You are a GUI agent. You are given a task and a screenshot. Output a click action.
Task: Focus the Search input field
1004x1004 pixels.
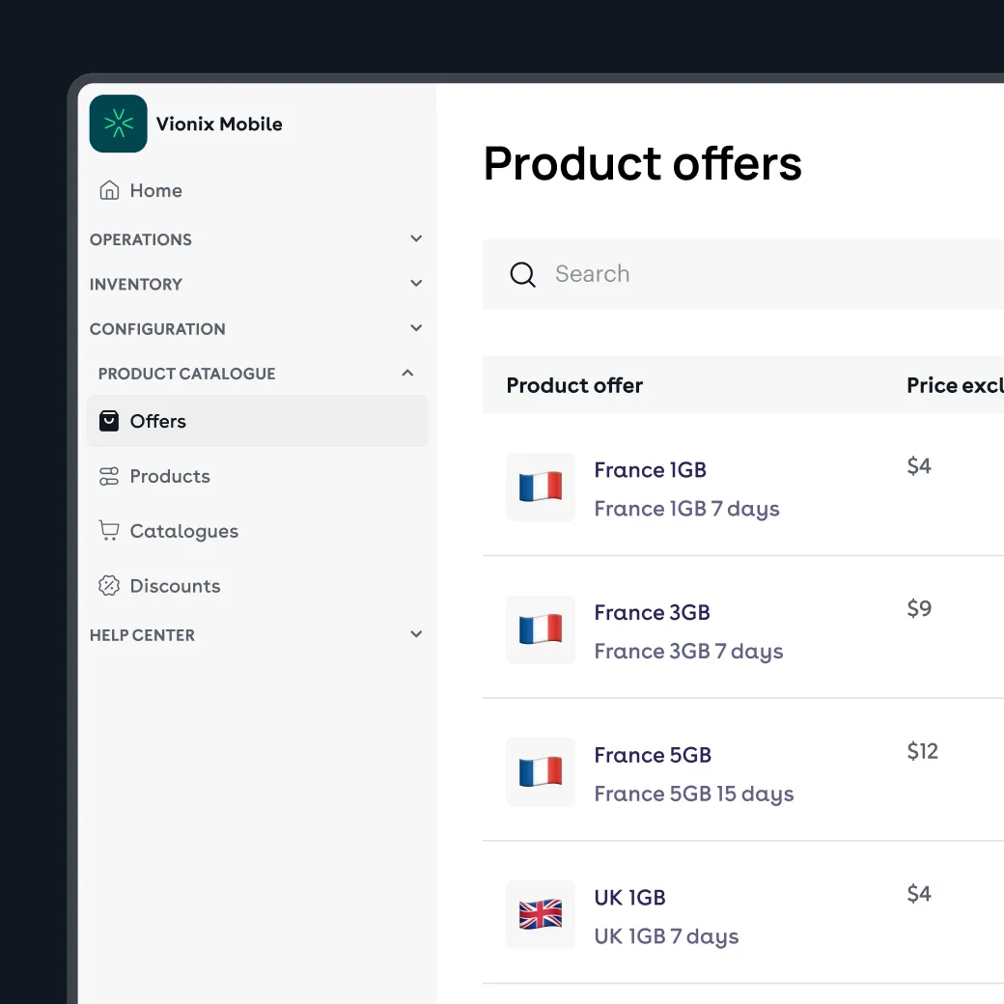[743, 275]
